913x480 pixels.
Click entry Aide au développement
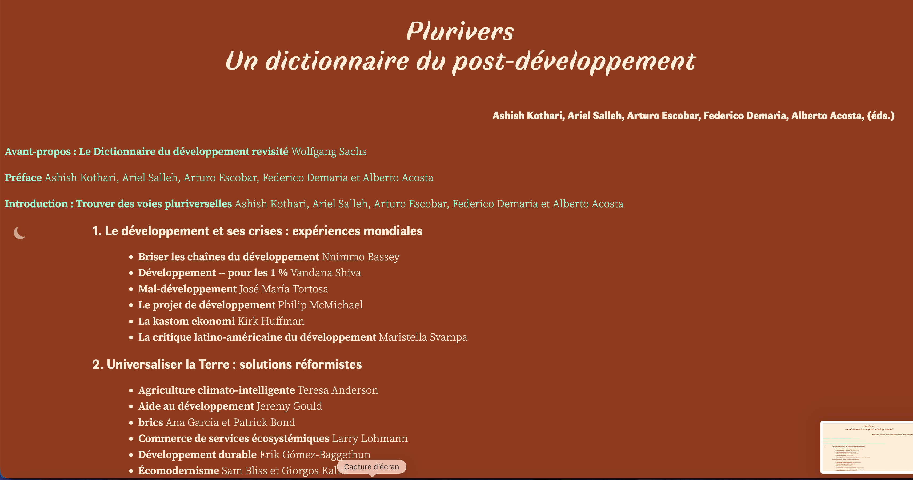pos(196,406)
